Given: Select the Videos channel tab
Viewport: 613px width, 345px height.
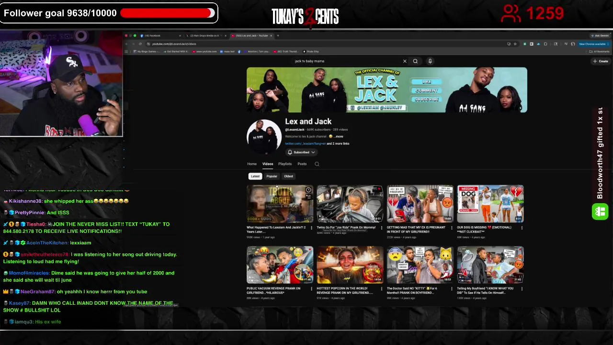Looking at the screenshot, I should 268,164.
